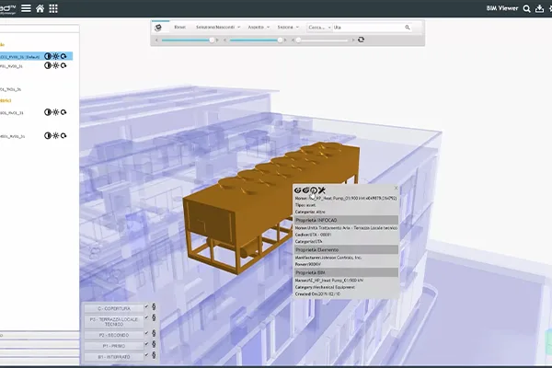The width and height of the screenshot is (552, 368).
Task: Click link icon next to C - COPERTURA
Action: click(x=154, y=307)
